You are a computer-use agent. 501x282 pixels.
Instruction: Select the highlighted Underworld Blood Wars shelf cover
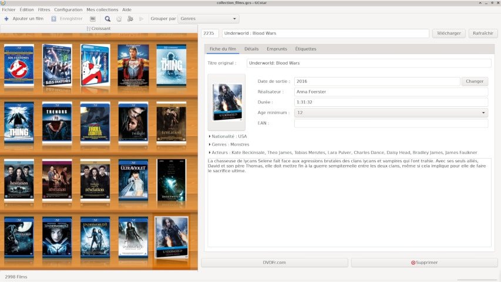[172, 237]
